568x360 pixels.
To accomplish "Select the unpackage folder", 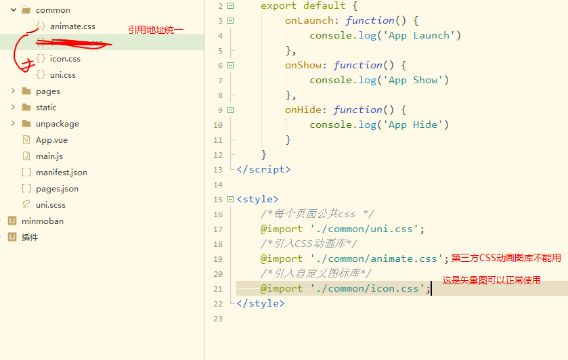I will (x=58, y=124).
